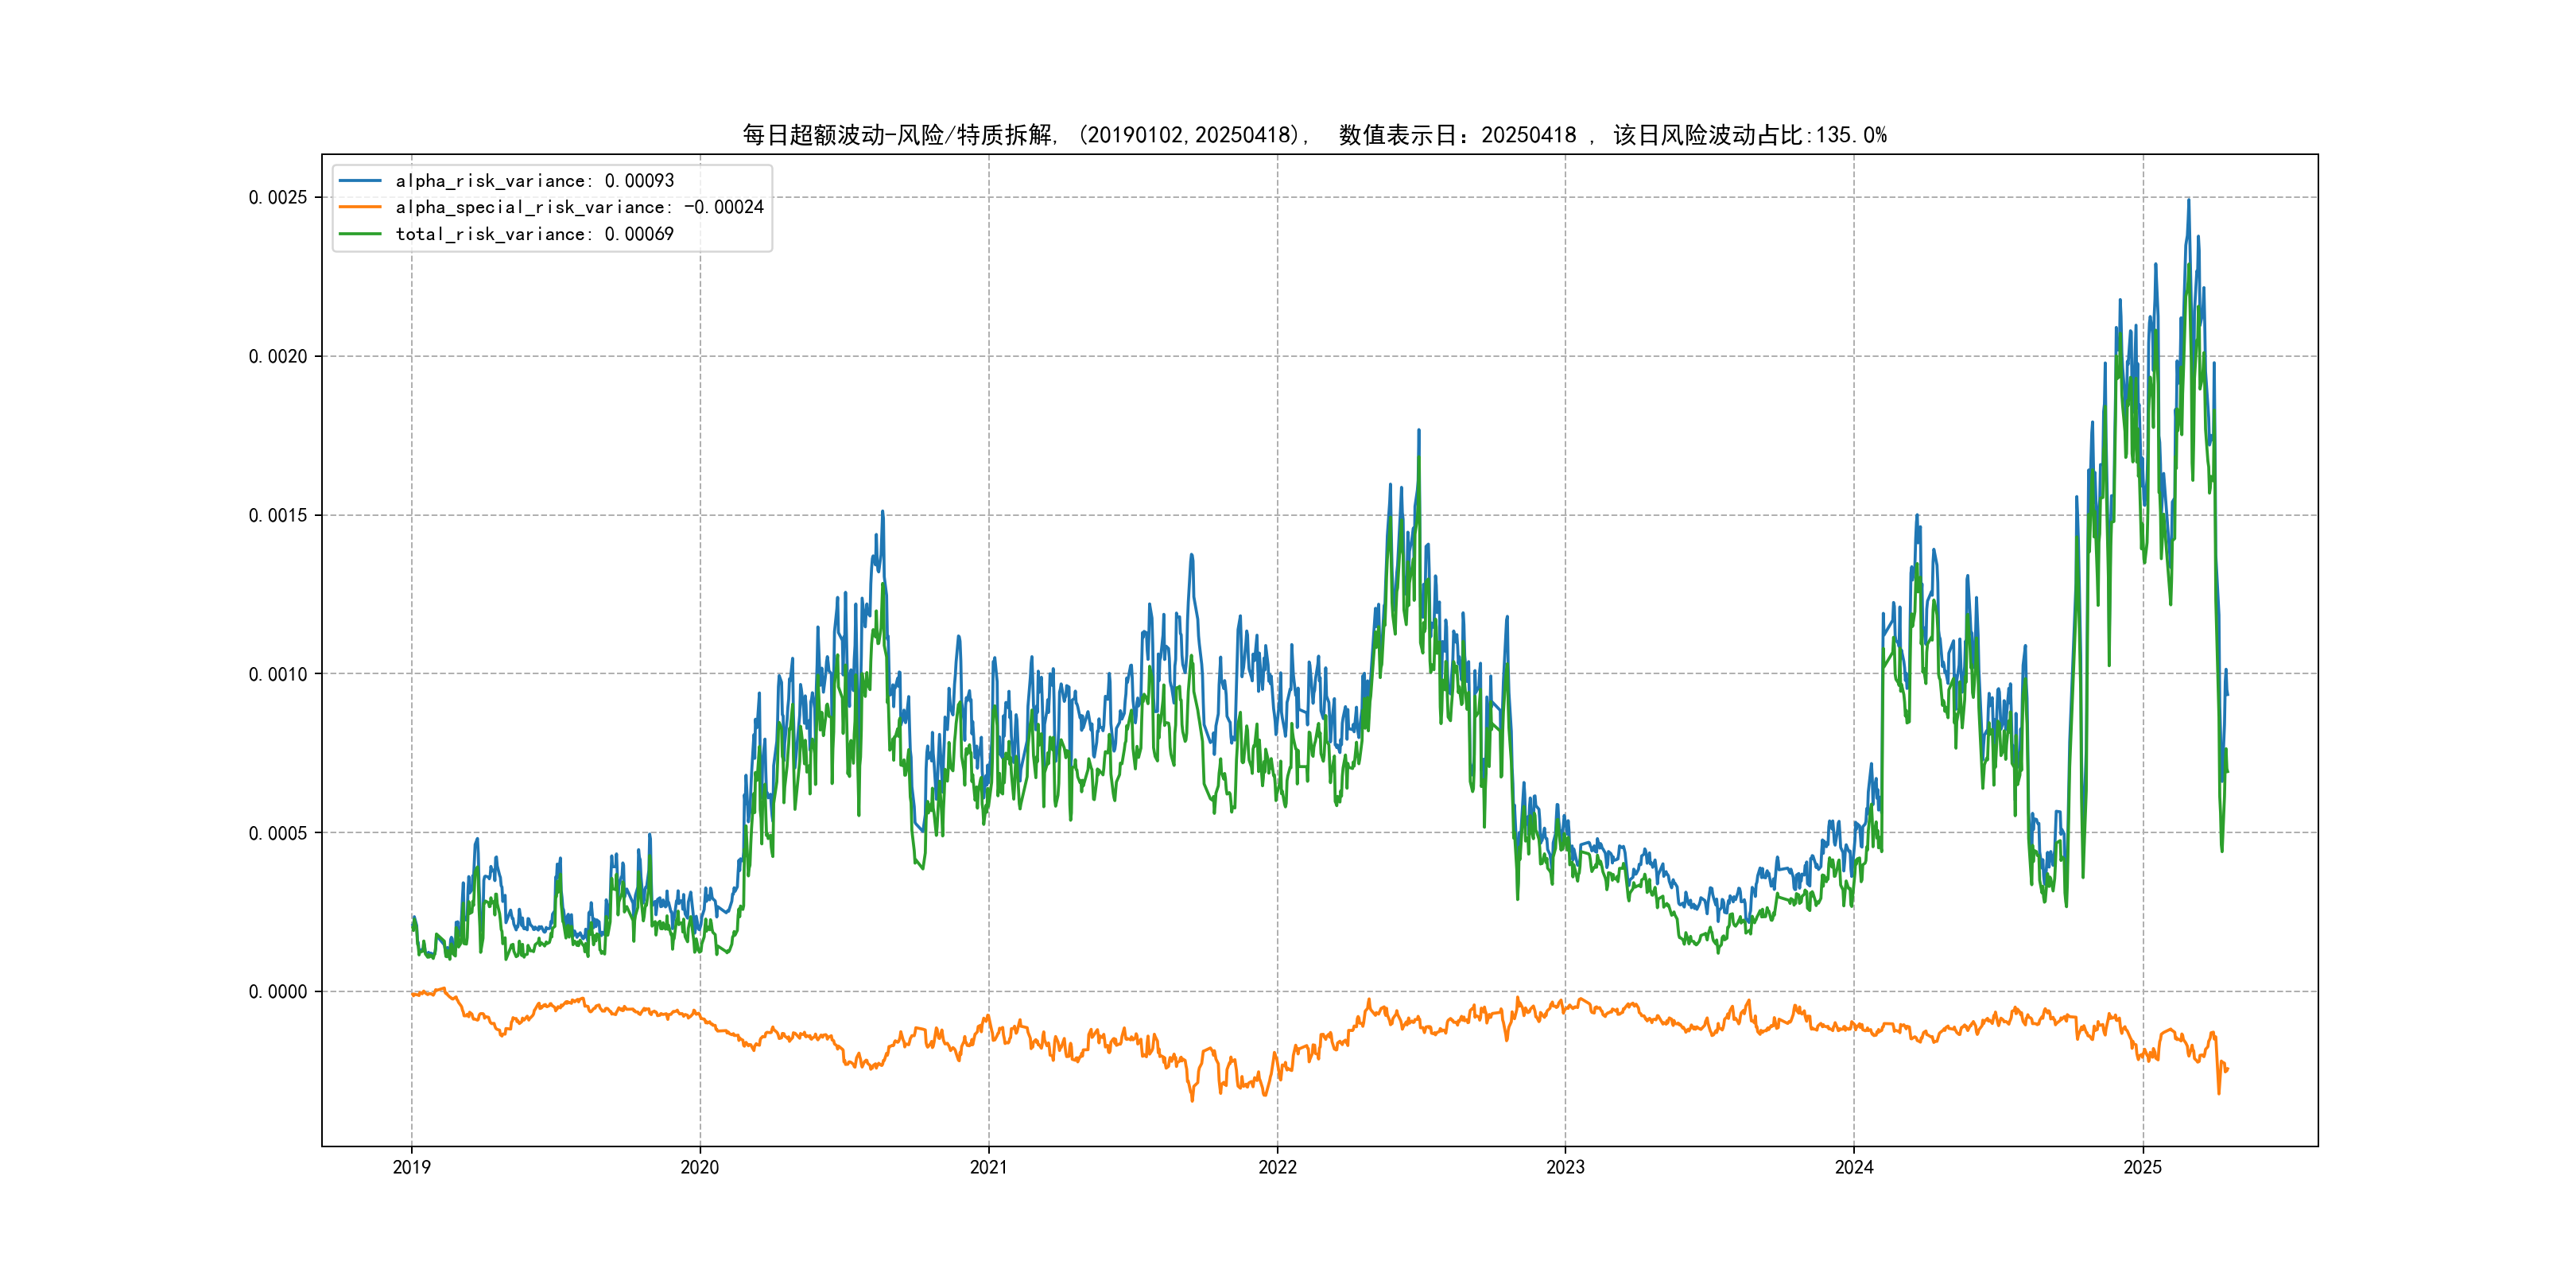
Task: Click the 2020 x-axis tick label
Action: 699,1167
